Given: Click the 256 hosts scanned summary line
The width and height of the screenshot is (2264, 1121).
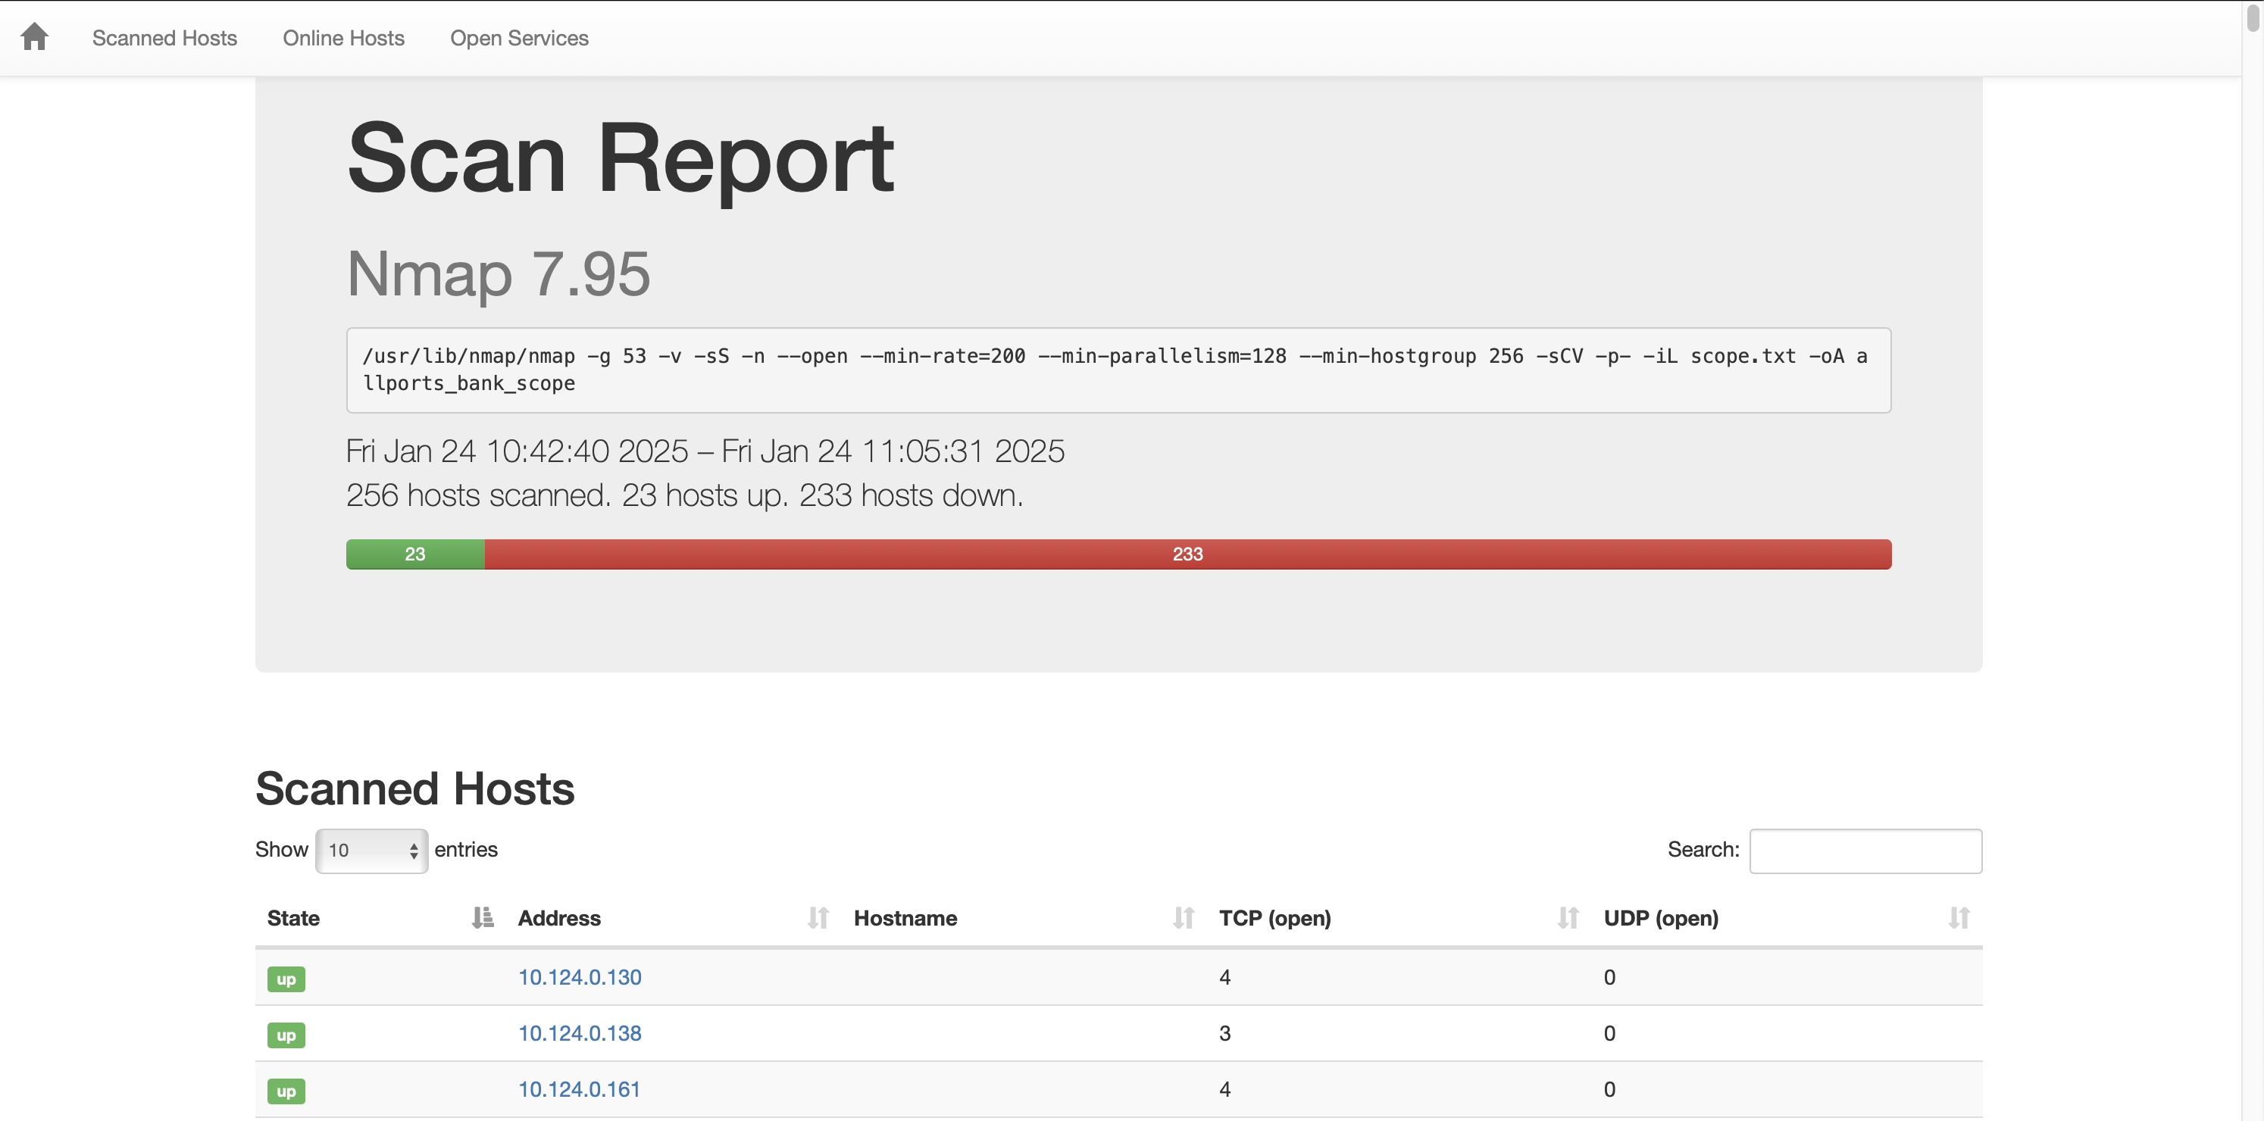Looking at the screenshot, I should coord(685,495).
